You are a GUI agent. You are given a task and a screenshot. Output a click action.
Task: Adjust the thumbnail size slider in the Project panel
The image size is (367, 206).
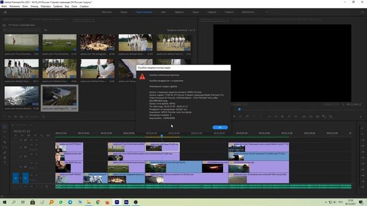pyautogui.click(x=32, y=117)
